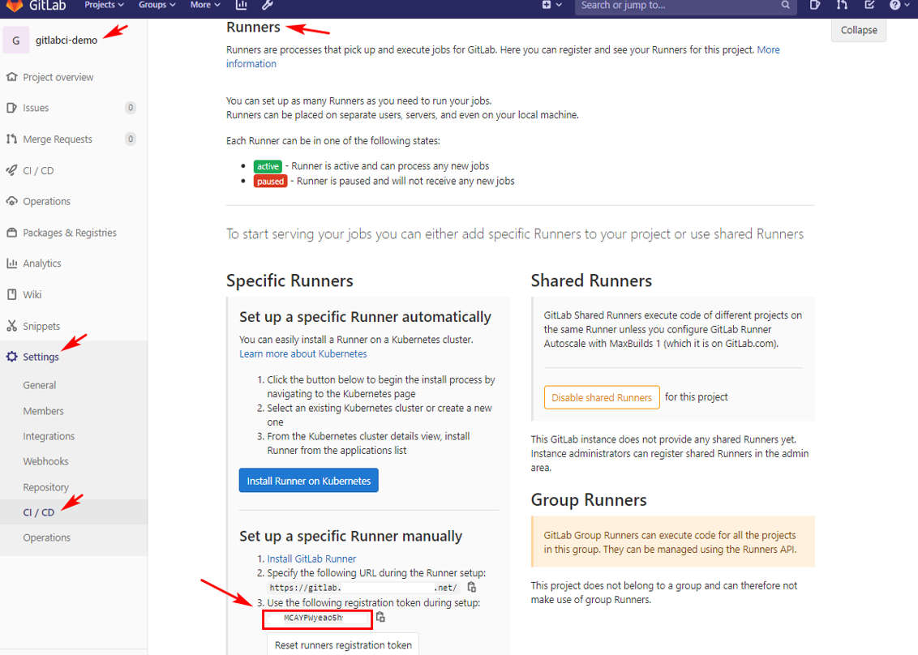918x655 pixels.
Task: Open Settings in sidebar
Action: click(41, 357)
